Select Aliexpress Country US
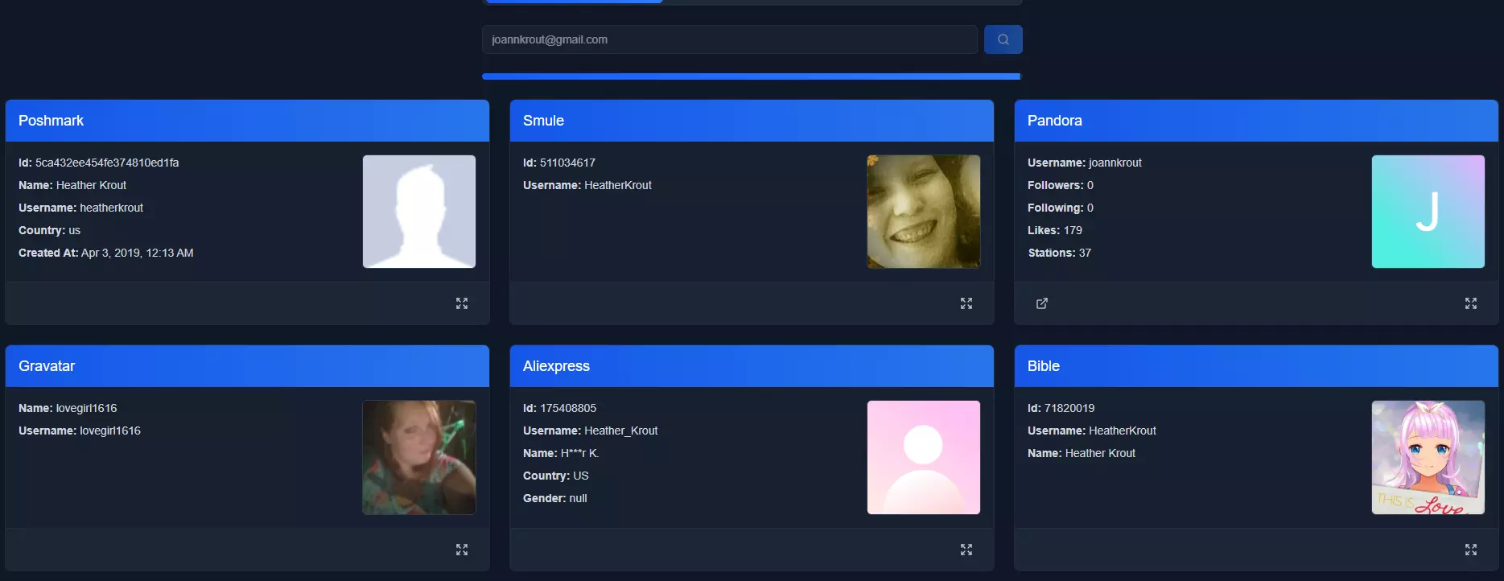 556,476
